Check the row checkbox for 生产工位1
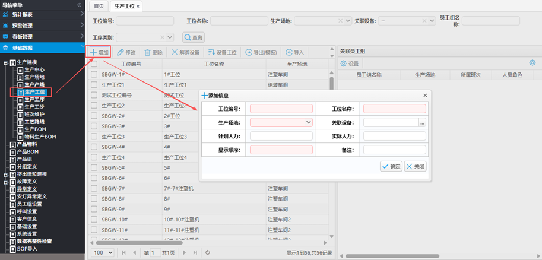Image resolution: width=542 pixels, height=260 pixels. click(94, 85)
